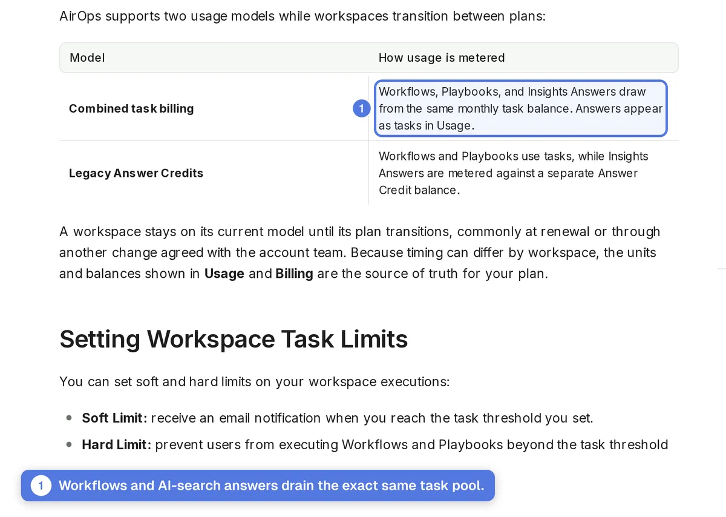Click the 'Soft Limit:' bullet item
Screen dimensions: 726x517
tap(338, 418)
